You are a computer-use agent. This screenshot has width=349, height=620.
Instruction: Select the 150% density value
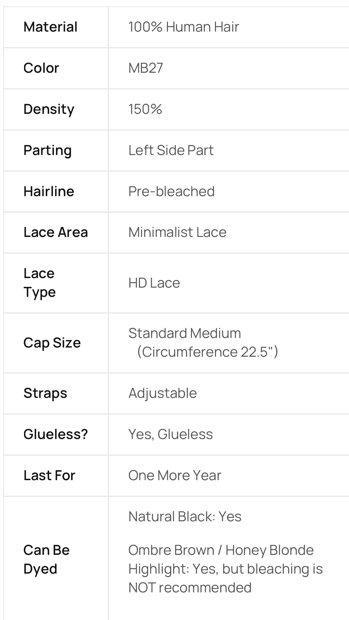coord(145,109)
